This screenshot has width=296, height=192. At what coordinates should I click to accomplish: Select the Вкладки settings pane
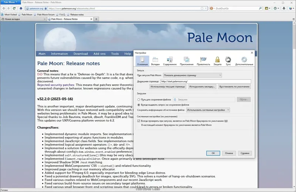(x=155, y=61)
